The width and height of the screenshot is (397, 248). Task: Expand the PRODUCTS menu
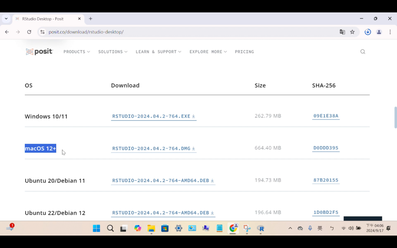(77, 52)
